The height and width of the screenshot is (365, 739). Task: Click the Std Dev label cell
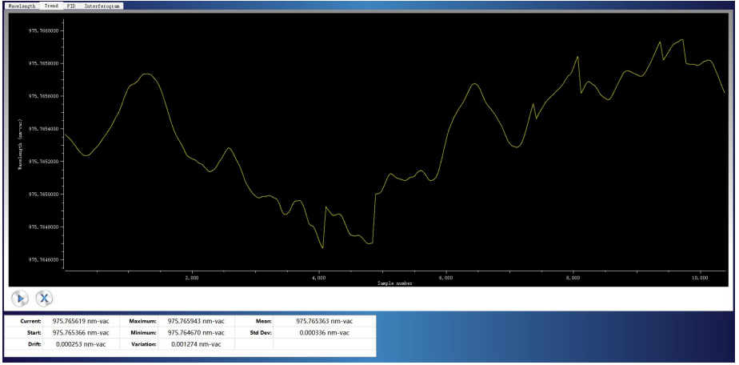254,332
